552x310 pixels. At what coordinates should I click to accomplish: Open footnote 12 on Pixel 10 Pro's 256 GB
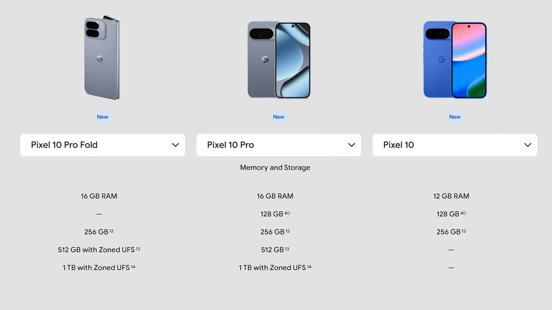(287, 231)
